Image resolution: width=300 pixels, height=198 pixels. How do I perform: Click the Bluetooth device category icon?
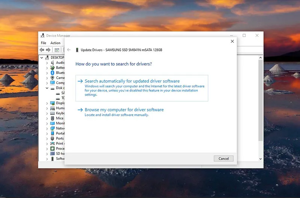[52, 73]
